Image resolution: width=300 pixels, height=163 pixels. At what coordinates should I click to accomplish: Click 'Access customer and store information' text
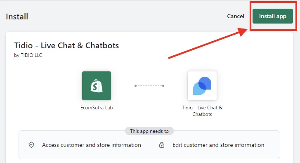click(92, 145)
